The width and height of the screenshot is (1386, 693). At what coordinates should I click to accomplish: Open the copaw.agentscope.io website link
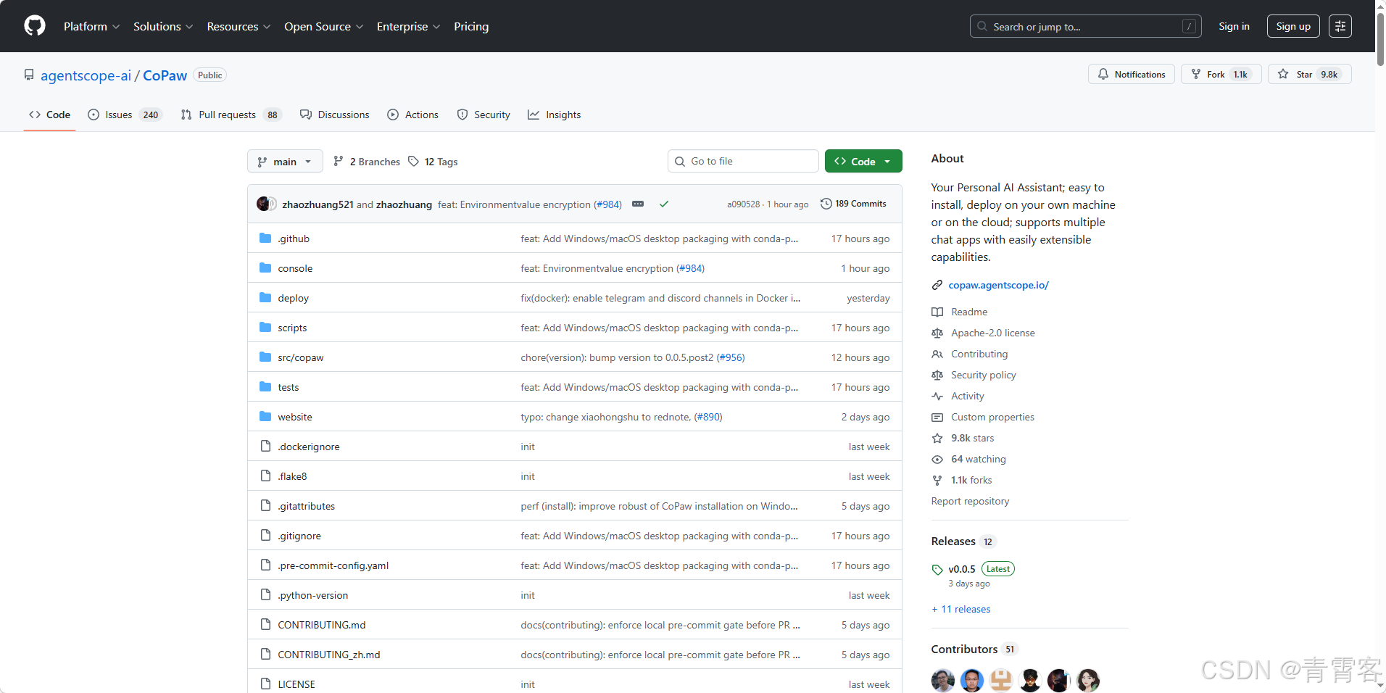coord(999,285)
